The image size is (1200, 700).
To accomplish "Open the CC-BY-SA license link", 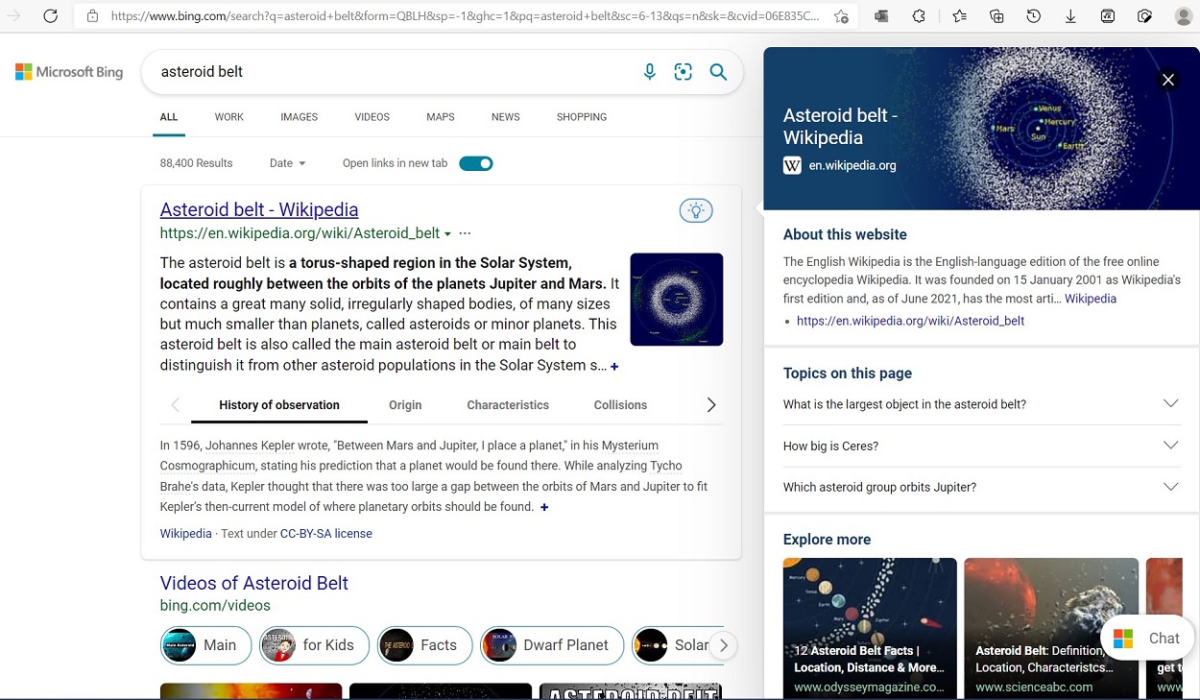I will click(x=326, y=534).
